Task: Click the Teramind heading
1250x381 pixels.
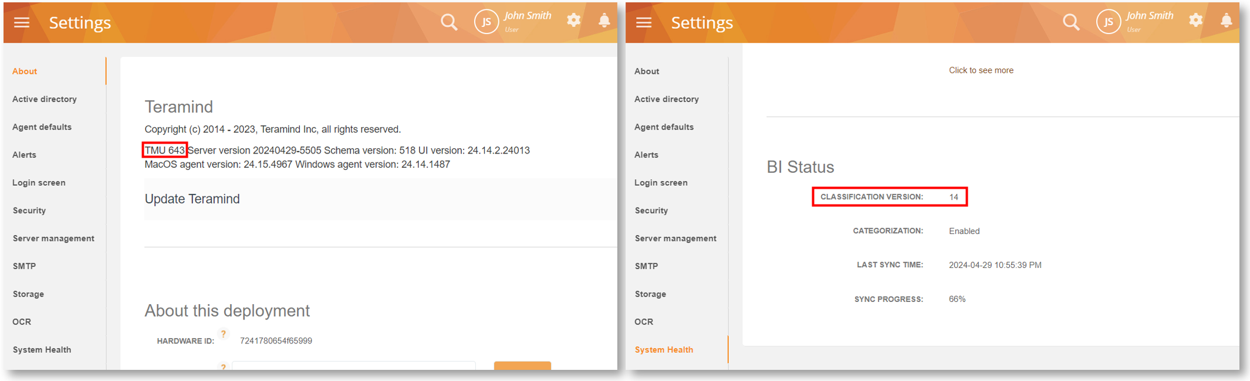Action: [179, 107]
